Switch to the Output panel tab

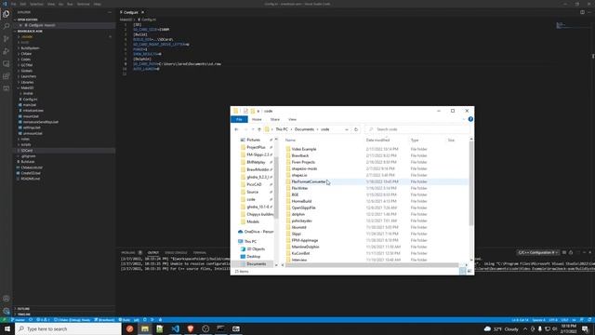coord(153,252)
